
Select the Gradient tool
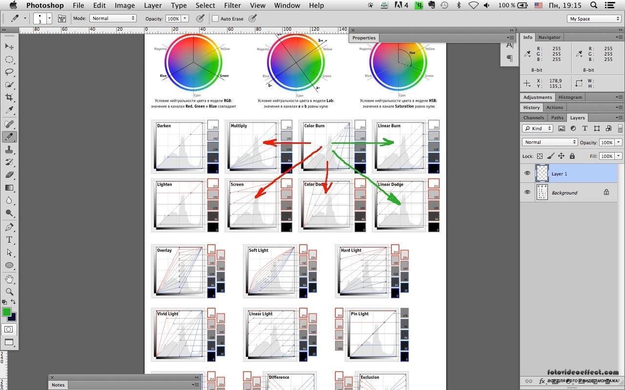9,188
